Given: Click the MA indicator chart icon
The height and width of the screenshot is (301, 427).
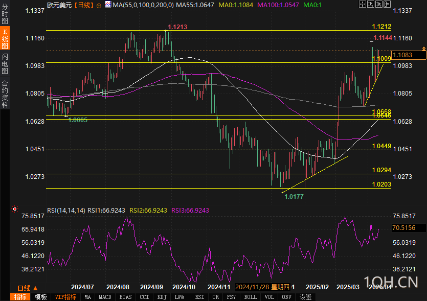Looking at the screenshot, I should pos(108,5).
